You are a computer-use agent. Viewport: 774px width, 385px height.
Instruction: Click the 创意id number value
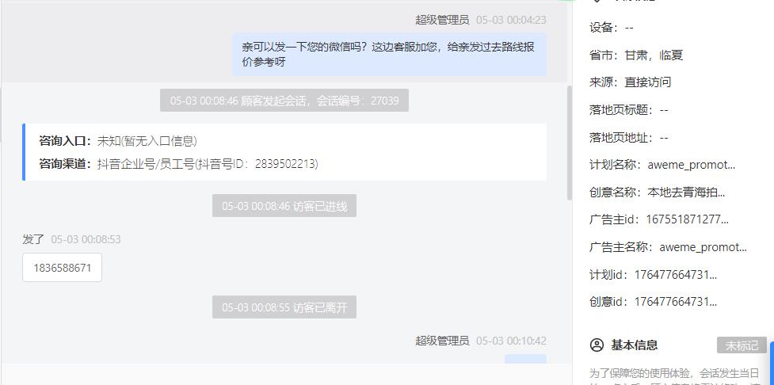click(x=676, y=301)
